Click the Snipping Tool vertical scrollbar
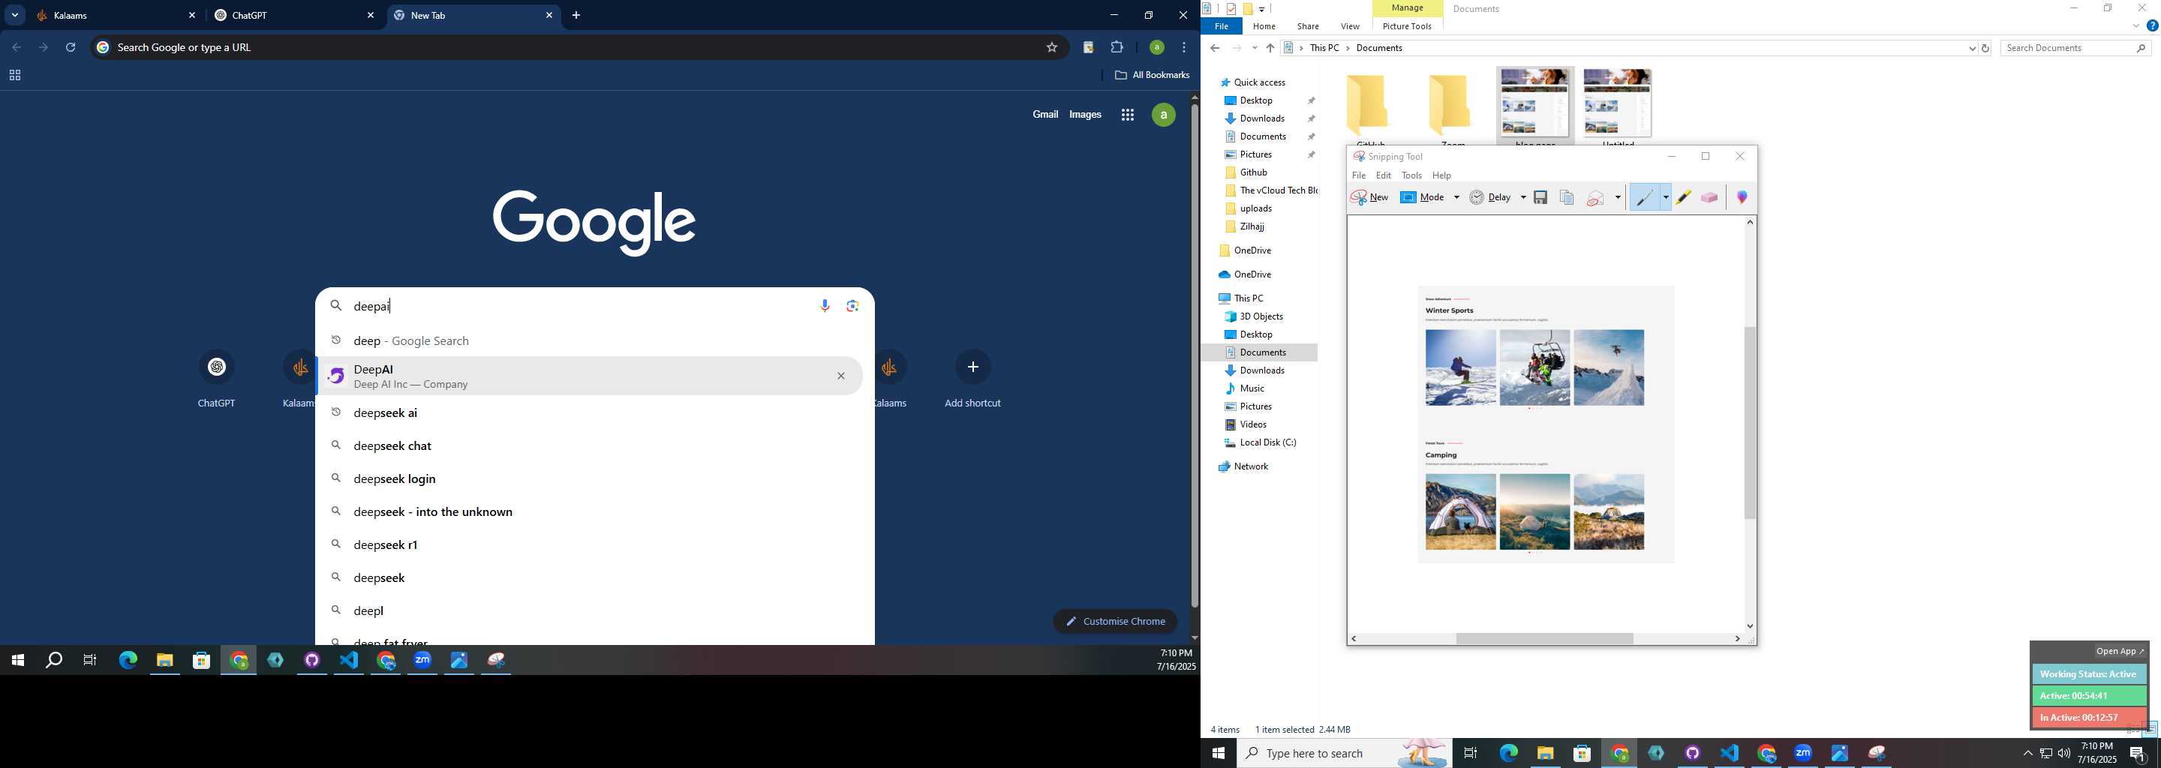2161x768 pixels. coord(1750,422)
